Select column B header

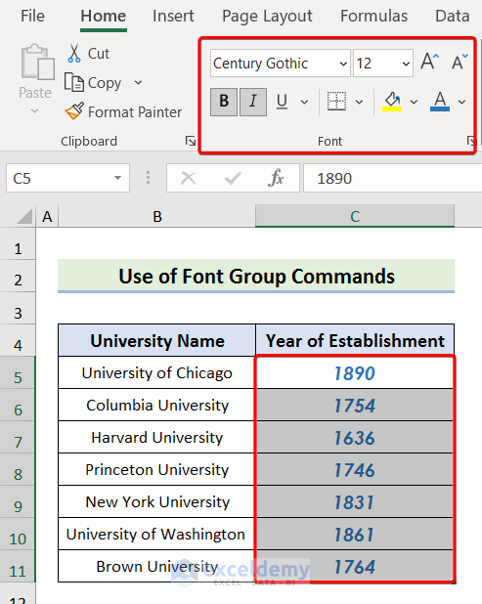click(x=156, y=216)
